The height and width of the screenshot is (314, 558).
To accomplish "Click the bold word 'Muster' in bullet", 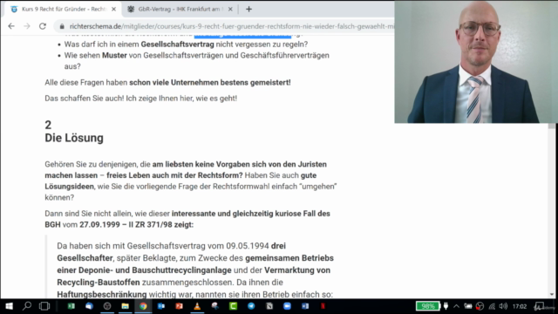I will coord(114,55).
